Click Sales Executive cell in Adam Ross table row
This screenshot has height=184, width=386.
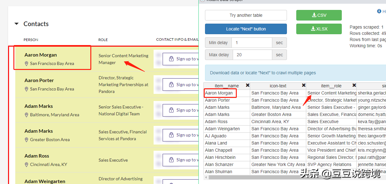tap(331, 122)
